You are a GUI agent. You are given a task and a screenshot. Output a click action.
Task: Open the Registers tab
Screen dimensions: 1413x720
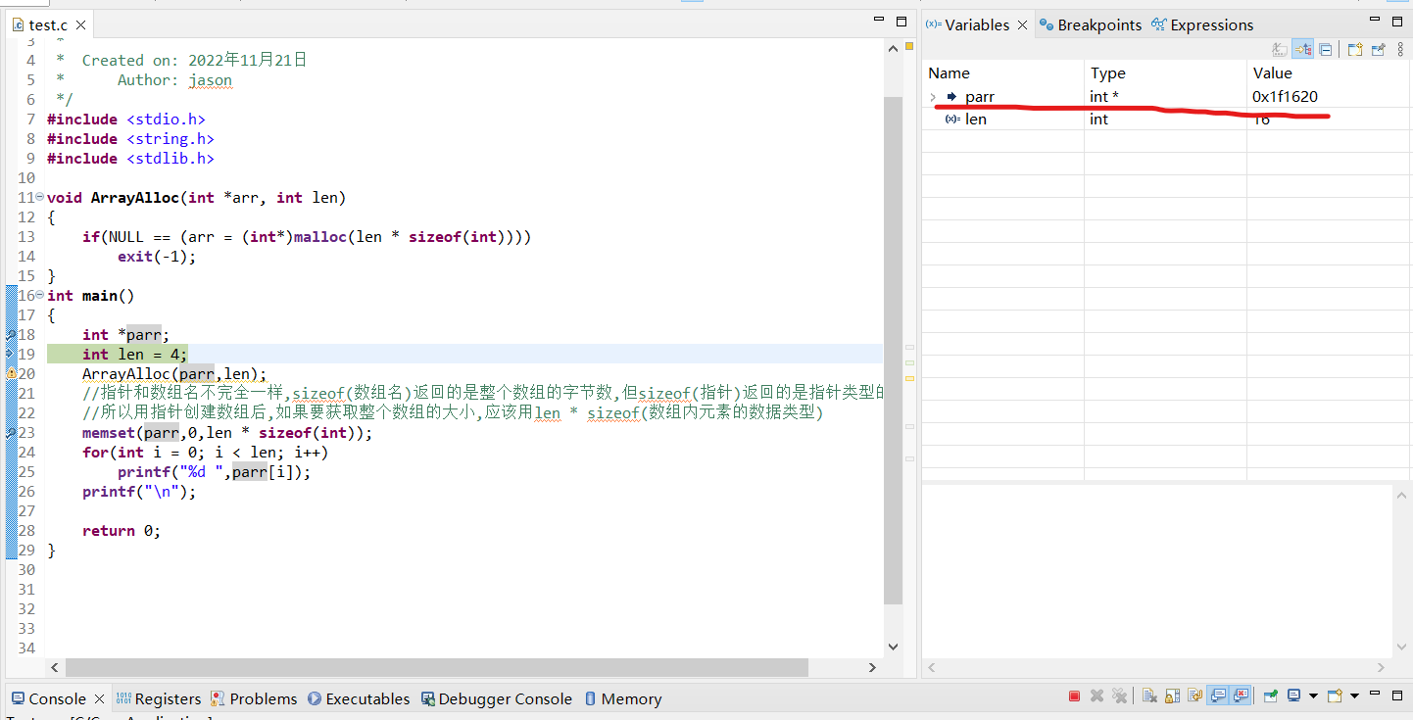159,698
